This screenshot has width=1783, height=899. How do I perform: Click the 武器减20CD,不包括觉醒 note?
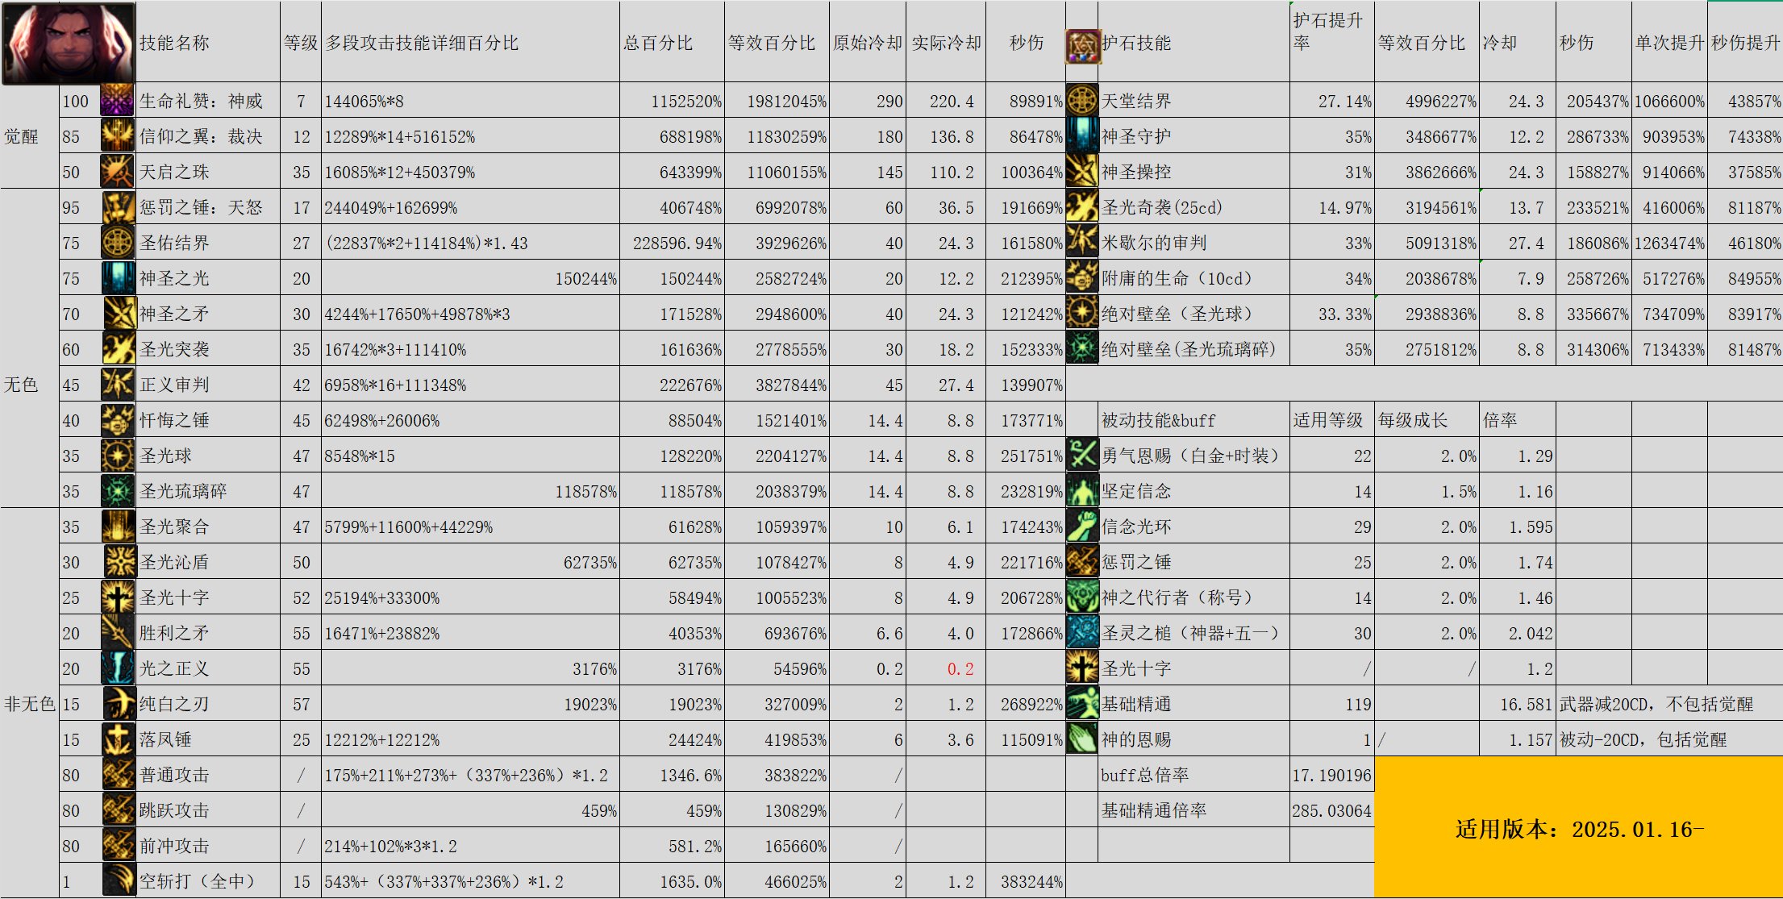[x=1656, y=705]
